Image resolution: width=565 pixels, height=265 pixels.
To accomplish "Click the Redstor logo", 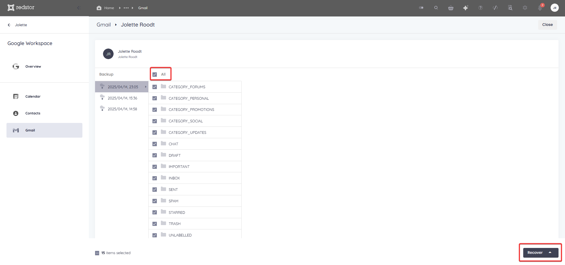I will point(21,7).
